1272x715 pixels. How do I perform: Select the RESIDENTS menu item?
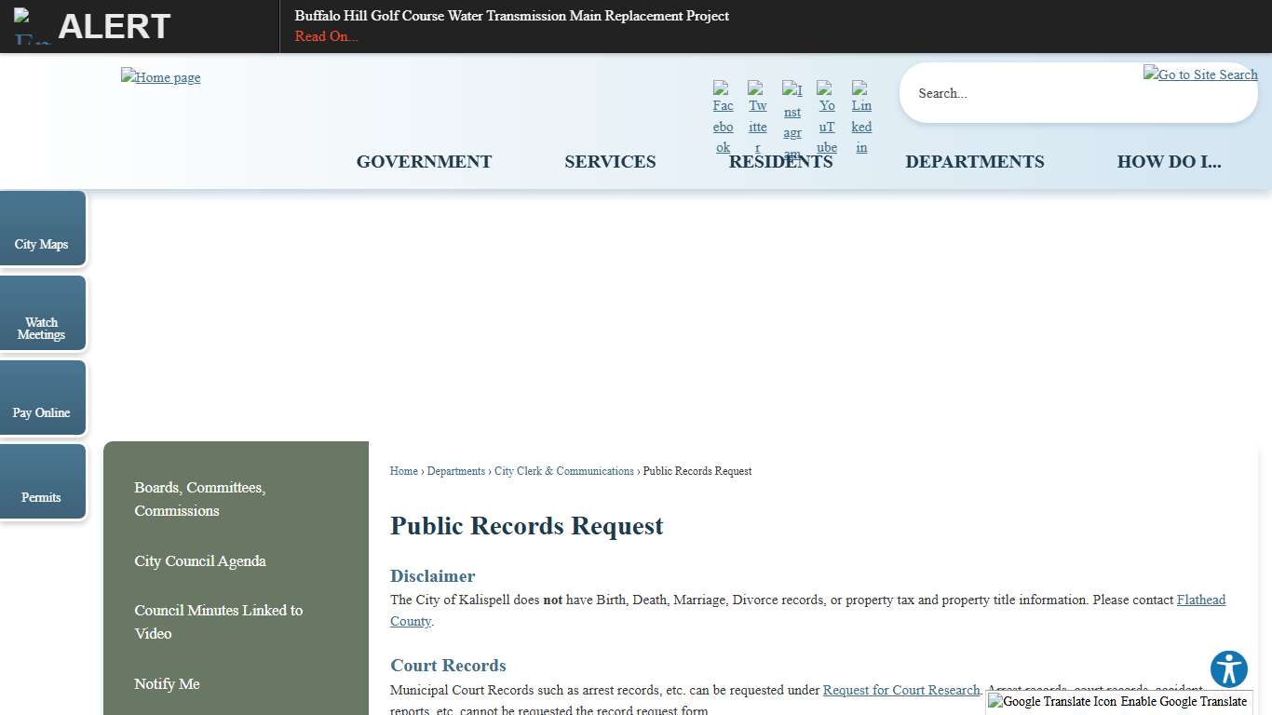pyautogui.click(x=780, y=161)
